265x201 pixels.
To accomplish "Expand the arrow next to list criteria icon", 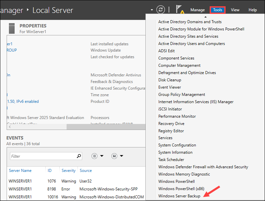I will click(102, 156).
